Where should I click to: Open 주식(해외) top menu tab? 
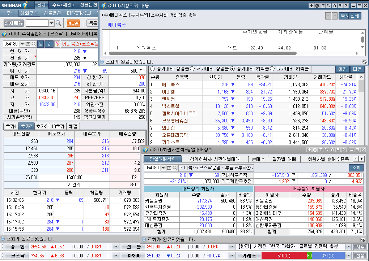tap(63, 5)
